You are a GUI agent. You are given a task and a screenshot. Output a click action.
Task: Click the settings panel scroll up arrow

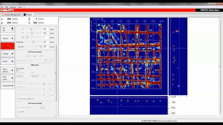point(56,27)
